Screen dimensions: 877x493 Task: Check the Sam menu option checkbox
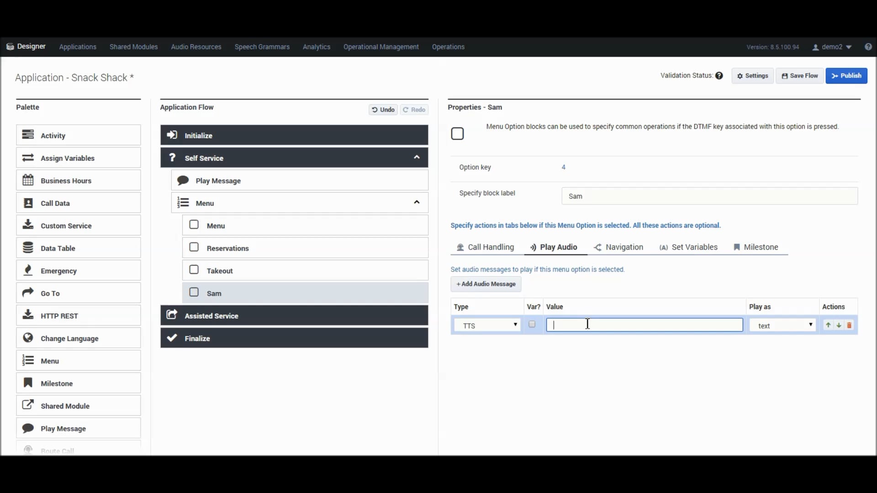click(193, 292)
